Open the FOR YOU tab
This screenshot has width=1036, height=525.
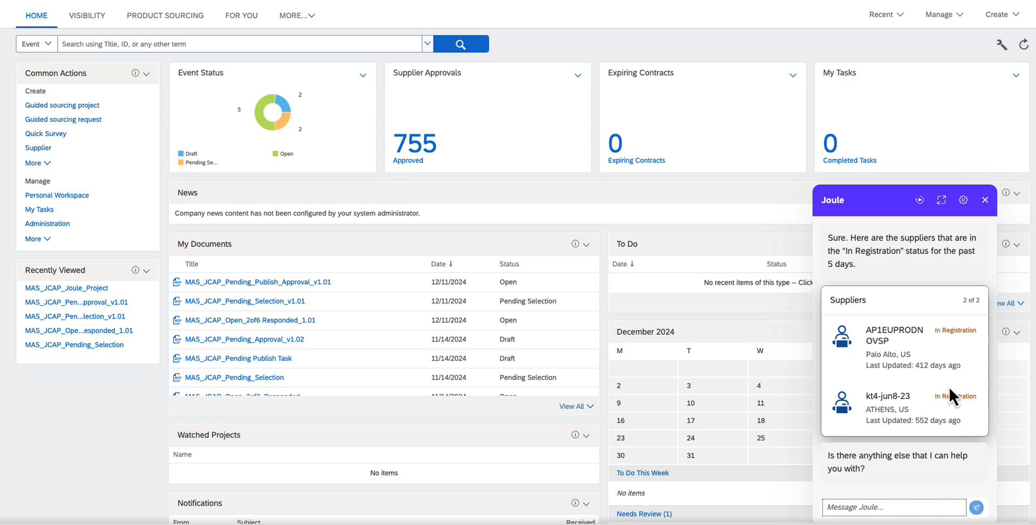pyautogui.click(x=241, y=16)
